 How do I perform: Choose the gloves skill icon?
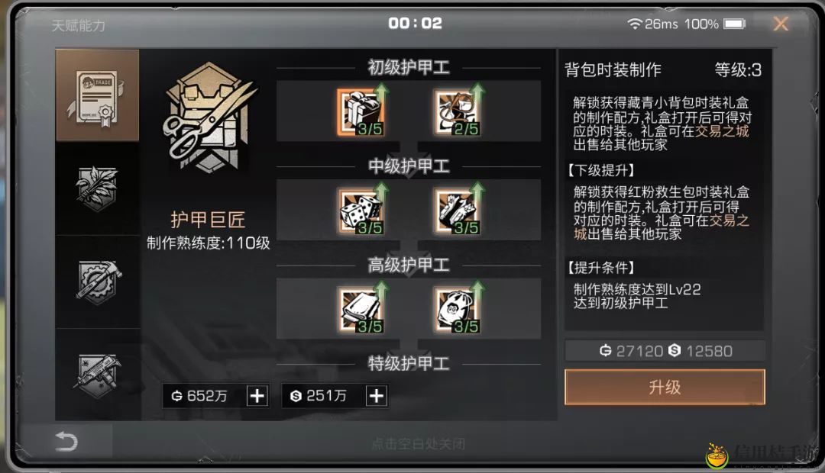pos(457,211)
